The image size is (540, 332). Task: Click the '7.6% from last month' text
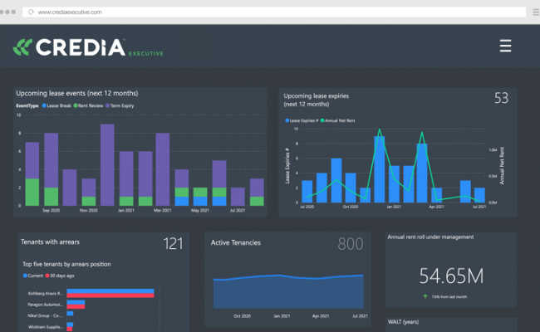tap(449, 296)
